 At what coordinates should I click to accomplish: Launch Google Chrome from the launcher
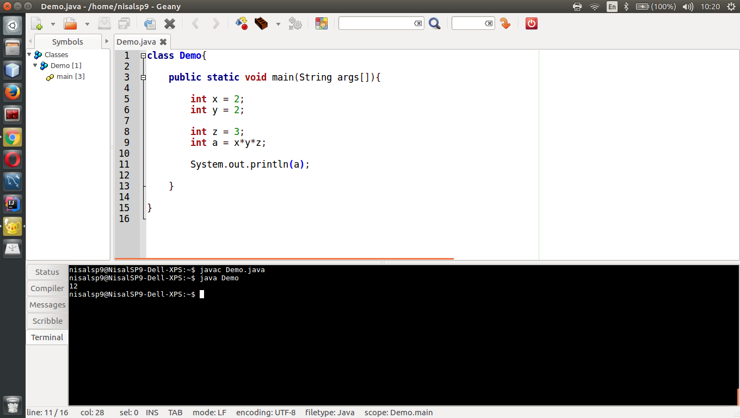[13, 137]
